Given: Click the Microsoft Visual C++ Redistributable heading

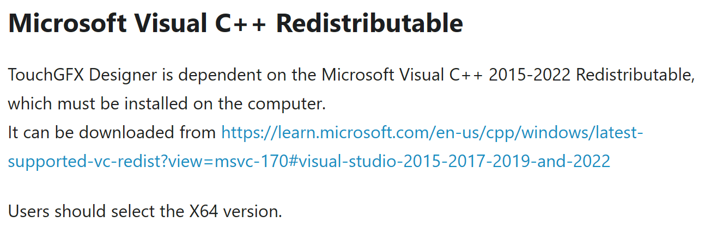Looking at the screenshot, I should click(235, 24).
